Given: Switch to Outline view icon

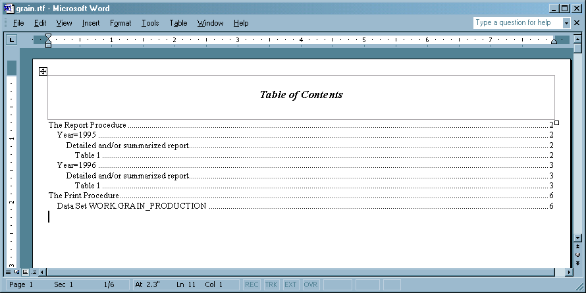Looking at the screenshot, I should (x=33, y=271).
